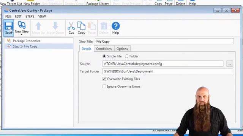Open the STEPS menu

click(x=30, y=16)
